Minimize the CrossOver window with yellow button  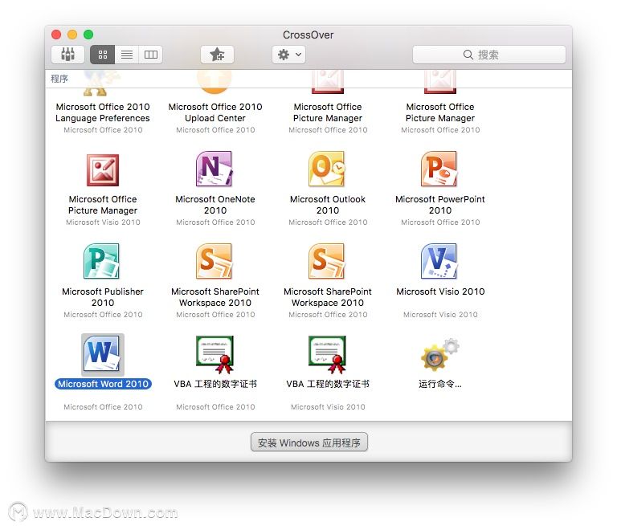[x=72, y=35]
